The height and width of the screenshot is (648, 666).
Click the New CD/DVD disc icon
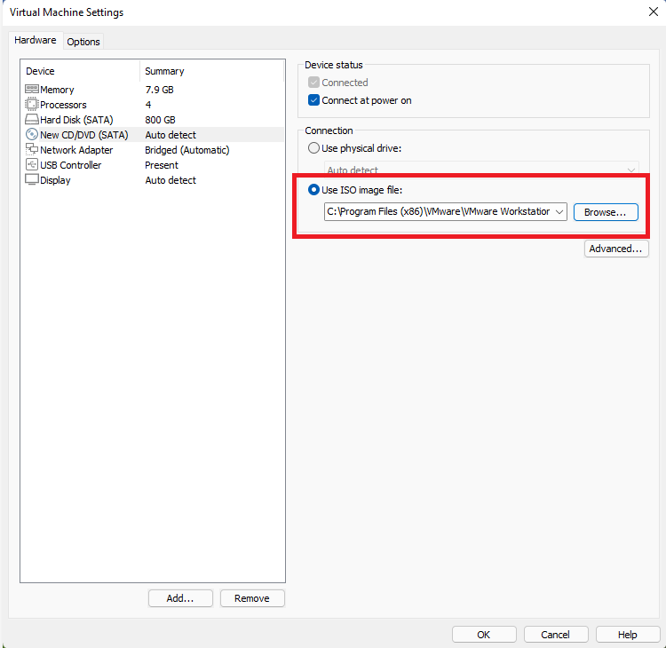32,135
